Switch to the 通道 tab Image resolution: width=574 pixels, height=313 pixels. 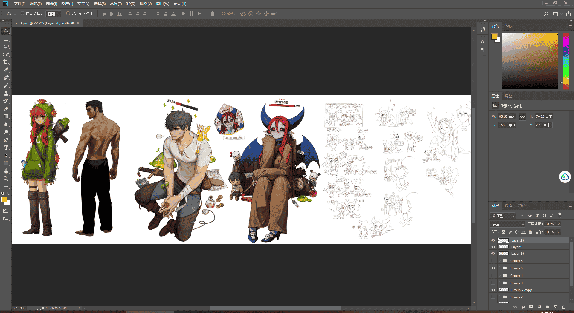click(x=508, y=205)
